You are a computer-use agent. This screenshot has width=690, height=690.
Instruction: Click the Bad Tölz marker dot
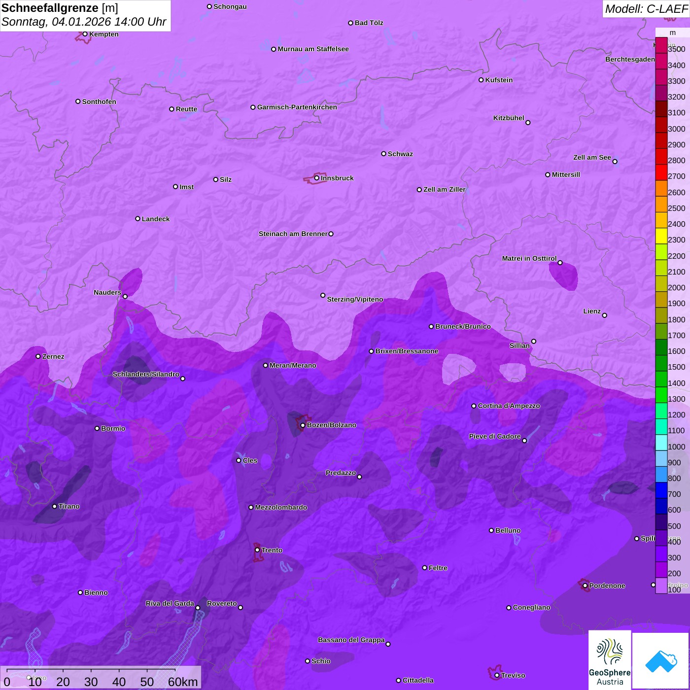tap(350, 23)
